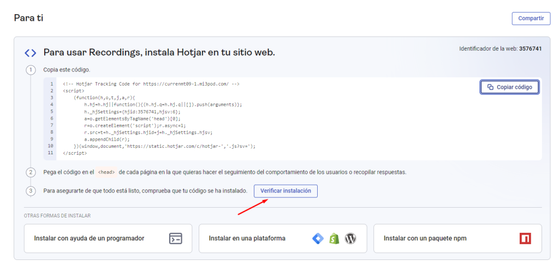The height and width of the screenshot is (266, 559).
Task: Click code line with hjid:3576741 settings
Action: click(132, 111)
